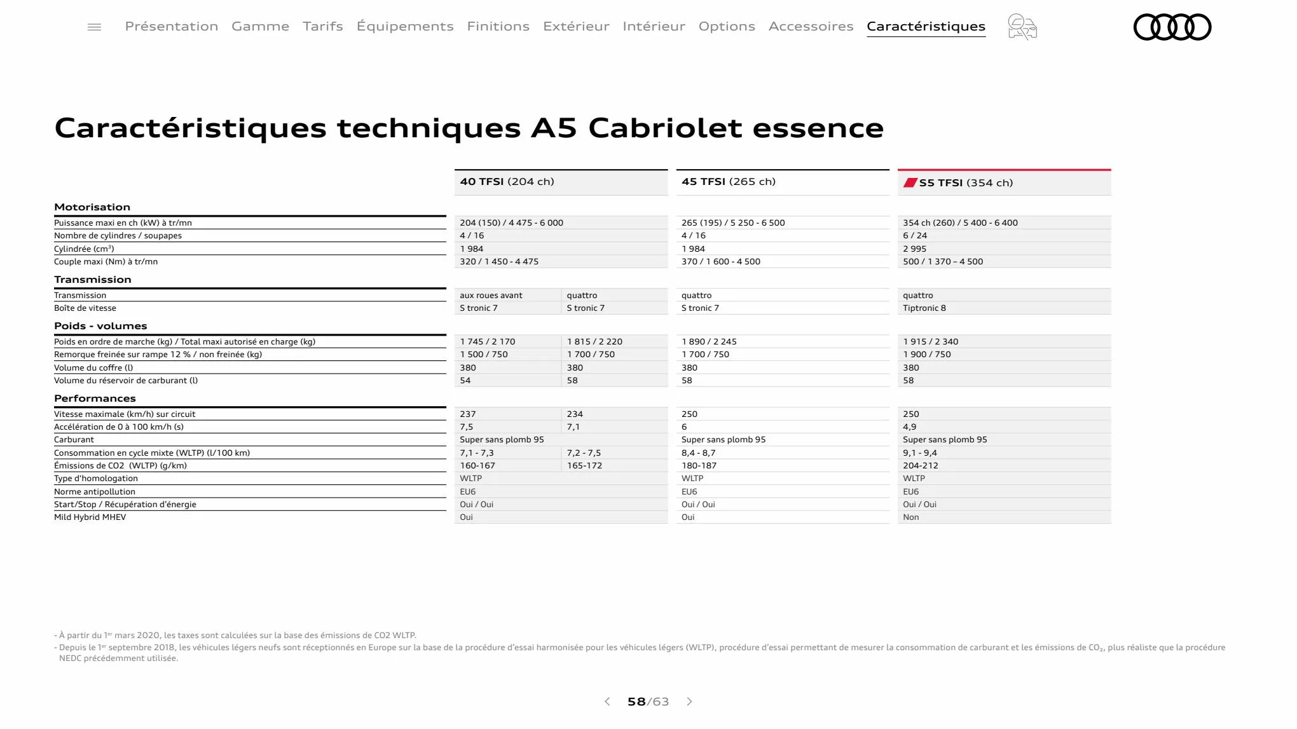Click the Tarifs navigation link
Viewport: 1297px width, 729px height.
[x=322, y=26]
